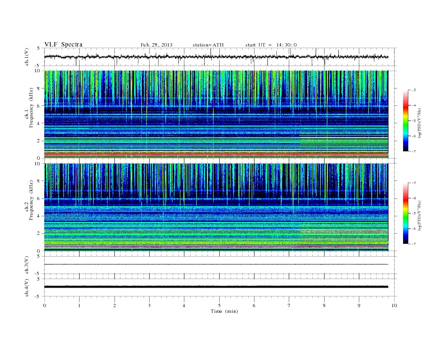Viewport: 444px width, 343px height.
Task: Click the "ch.3(V)" axis label
Action: (x=27, y=265)
